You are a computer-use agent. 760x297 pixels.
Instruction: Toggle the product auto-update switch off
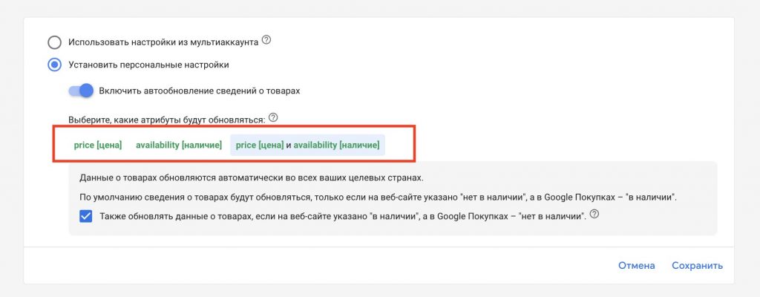point(80,91)
